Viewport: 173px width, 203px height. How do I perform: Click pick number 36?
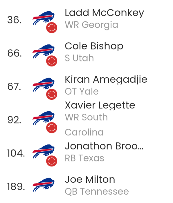pyautogui.click(x=15, y=20)
